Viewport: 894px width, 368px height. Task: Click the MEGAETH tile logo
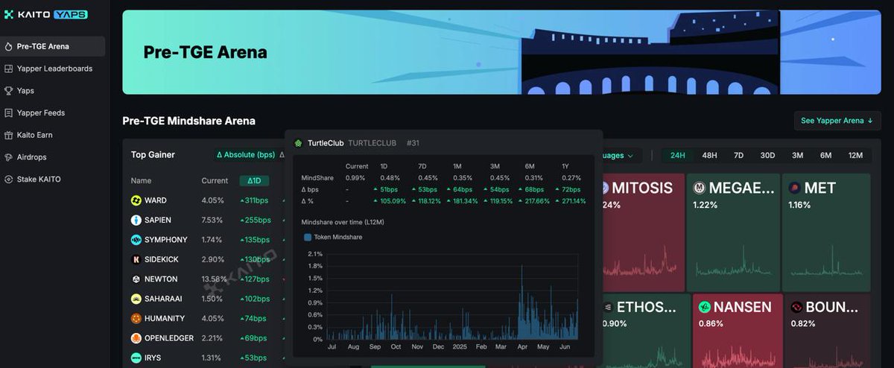click(x=700, y=188)
